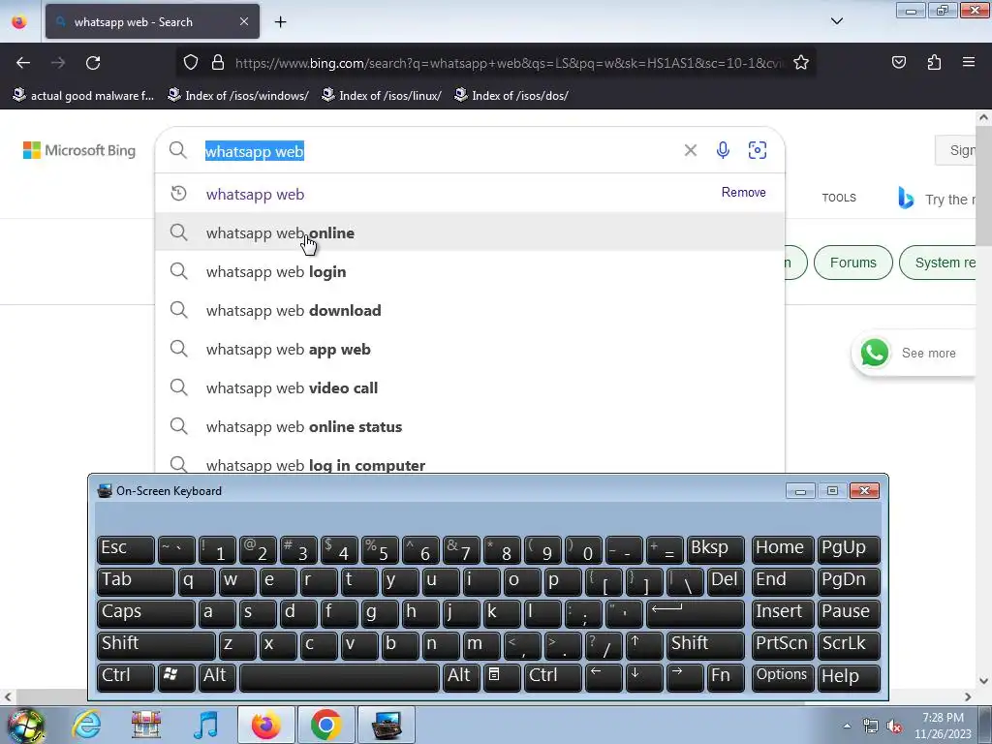Click the WhatsApp icon beside See more
The width and height of the screenshot is (992, 744).
point(875,353)
